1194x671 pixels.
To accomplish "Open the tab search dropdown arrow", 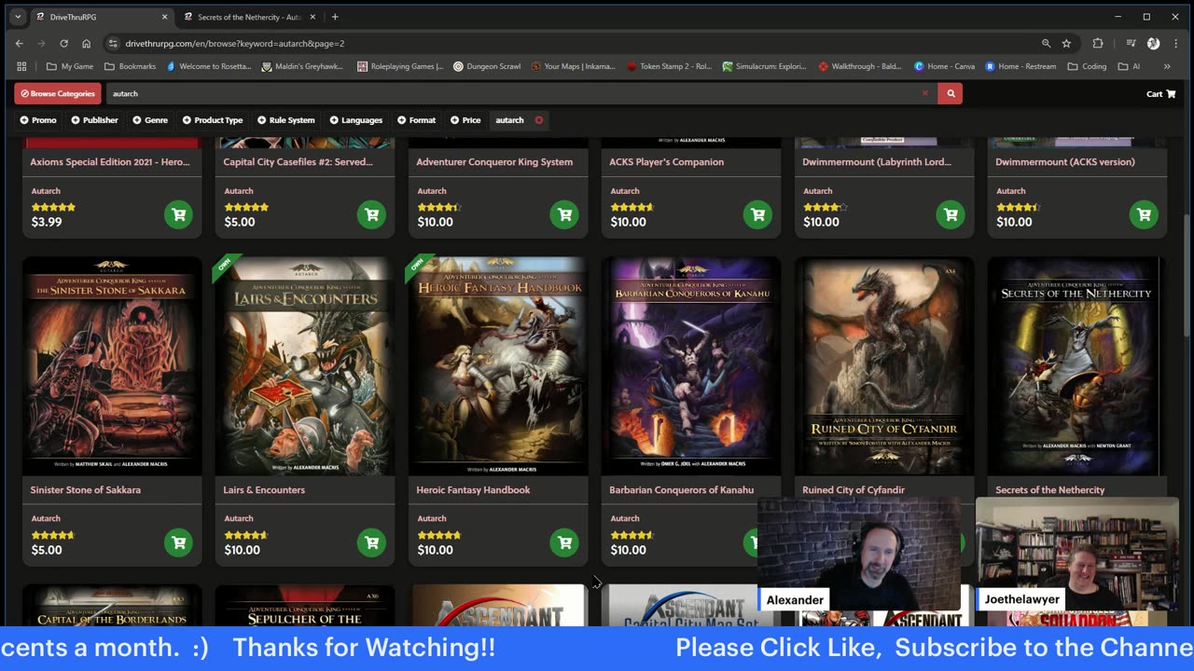I will [17, 17].
